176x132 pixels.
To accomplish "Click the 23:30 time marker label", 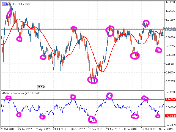I will pyautogui.click(x=41, y=87).
